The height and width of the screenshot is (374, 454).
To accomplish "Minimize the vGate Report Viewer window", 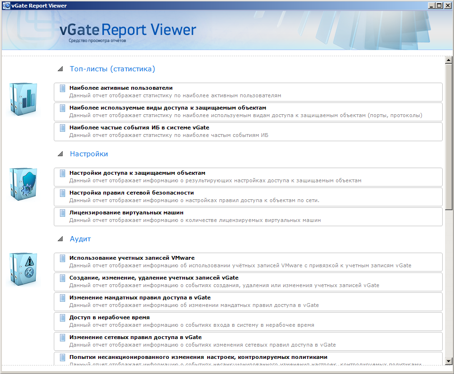I will 432,6.
